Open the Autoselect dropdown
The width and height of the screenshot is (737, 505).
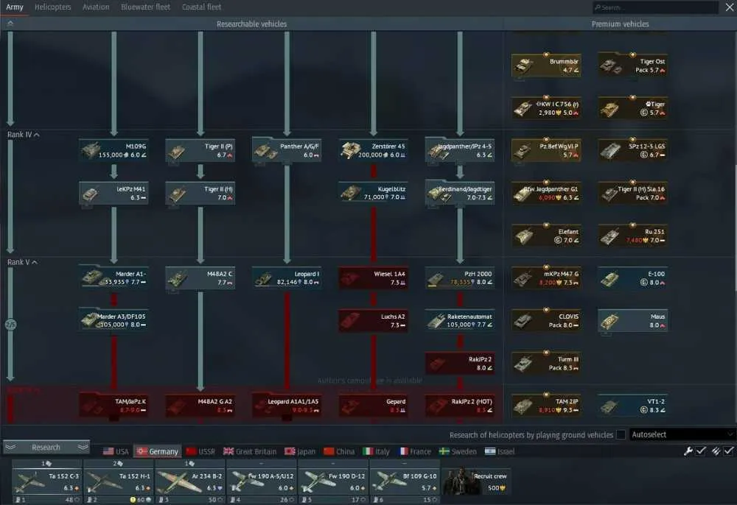click(682, 434)
